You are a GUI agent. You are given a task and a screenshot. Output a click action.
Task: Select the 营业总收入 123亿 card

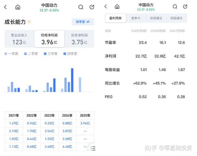19,39
